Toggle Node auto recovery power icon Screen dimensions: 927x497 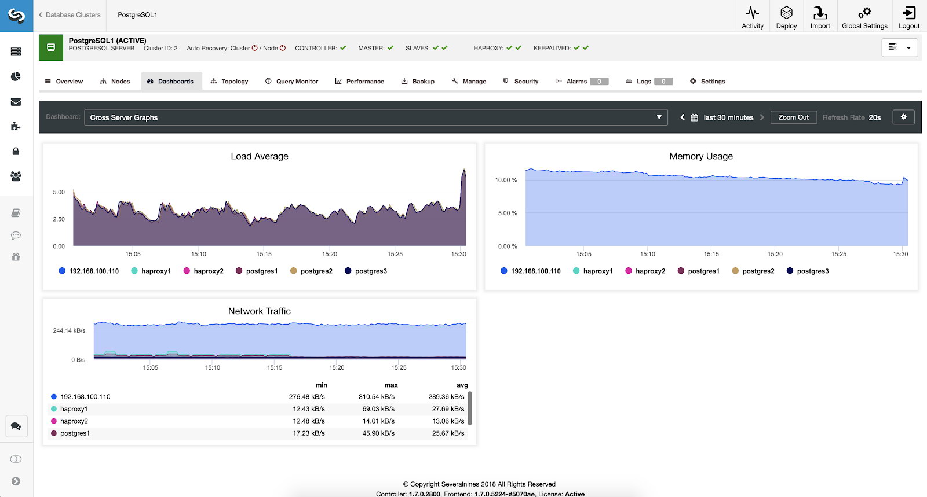point(283,48)
